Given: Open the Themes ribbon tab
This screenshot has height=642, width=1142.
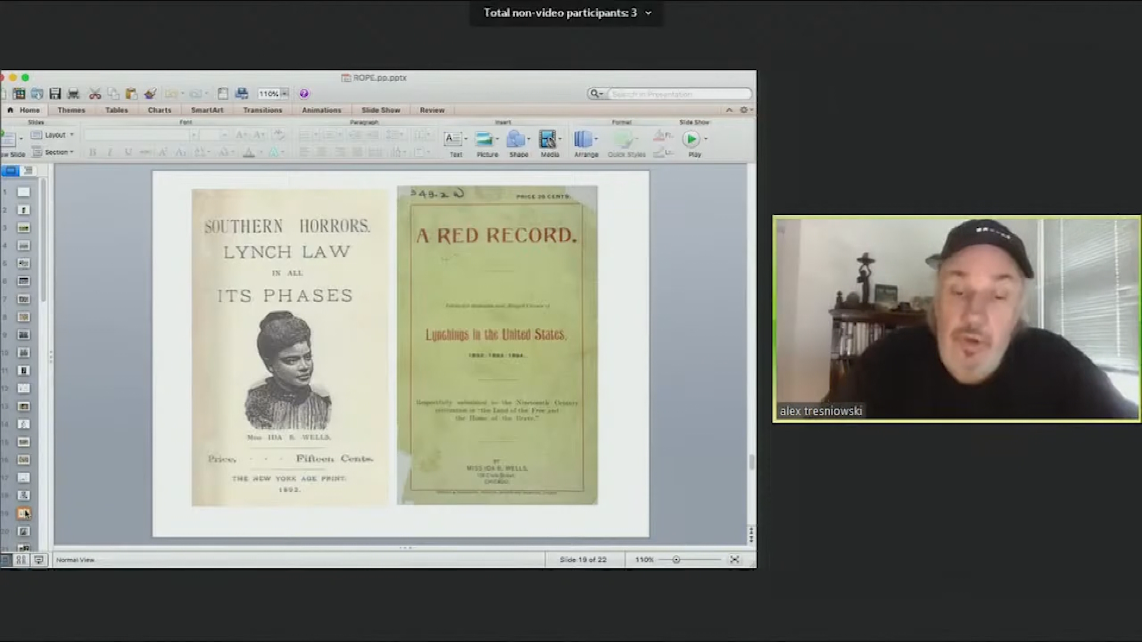Looking at the screenshot, I should point(71,110).
